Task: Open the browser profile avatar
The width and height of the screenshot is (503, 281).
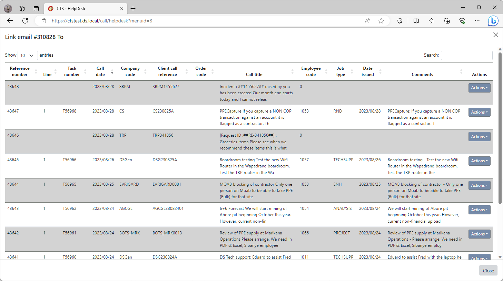Action: 8,9
